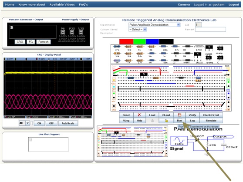Select the green wire color swatch
Screen dimensions: 243x182
pos(139,41)
